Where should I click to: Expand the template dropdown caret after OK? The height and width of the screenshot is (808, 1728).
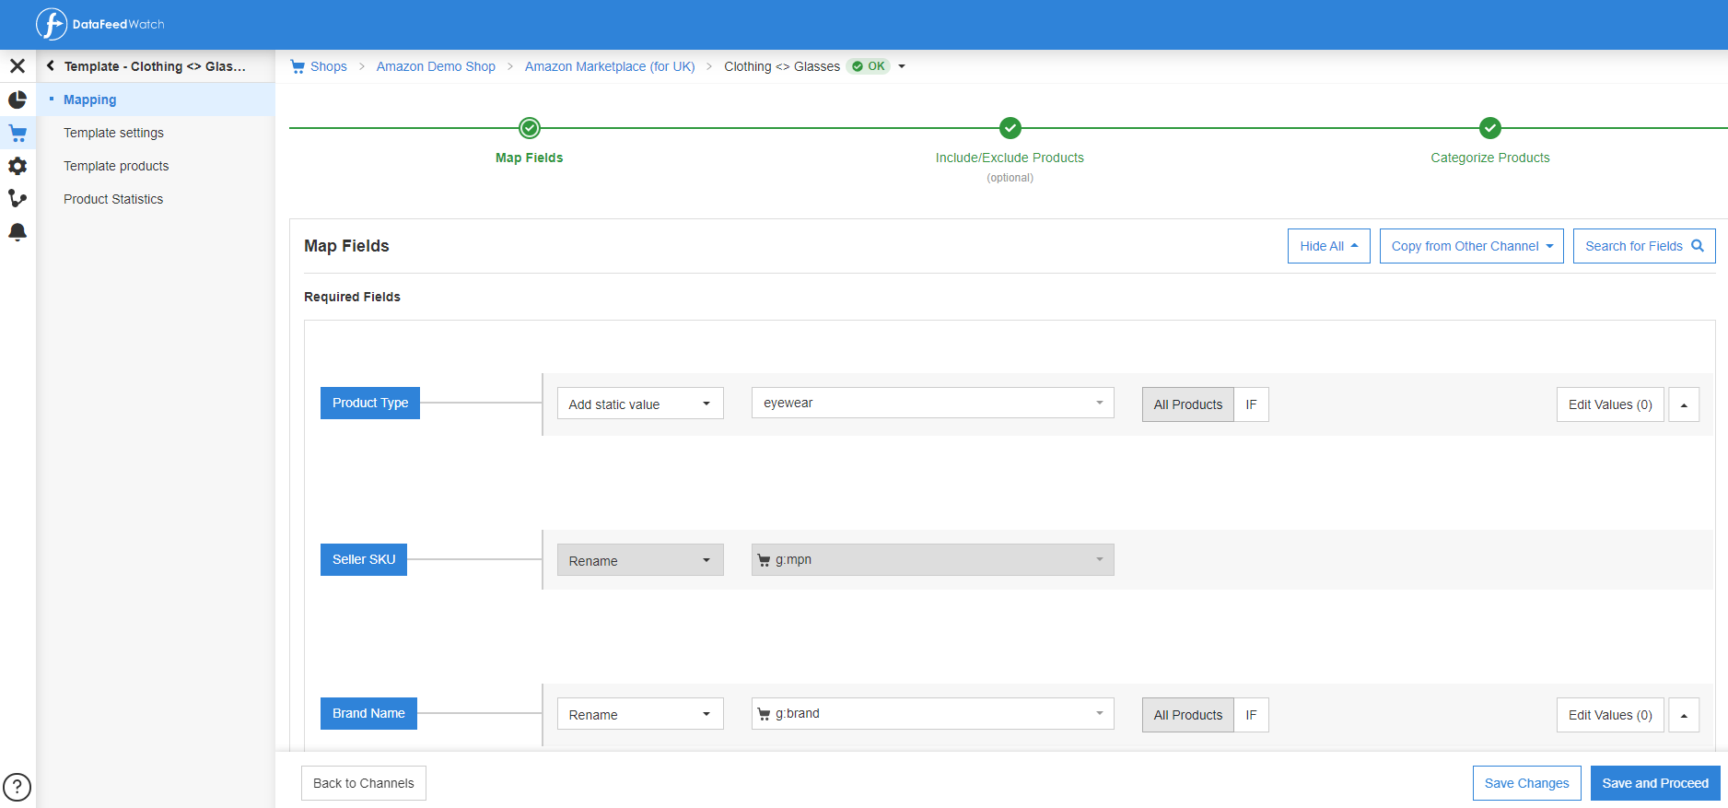coord(902,66)
